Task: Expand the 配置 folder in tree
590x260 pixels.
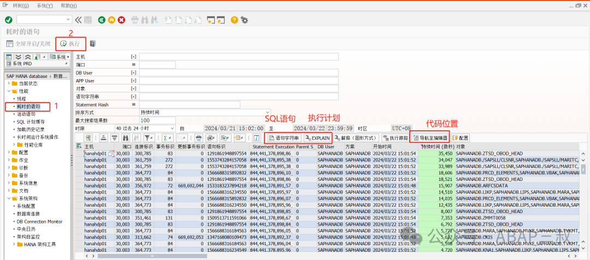Action: coord(9,153)
